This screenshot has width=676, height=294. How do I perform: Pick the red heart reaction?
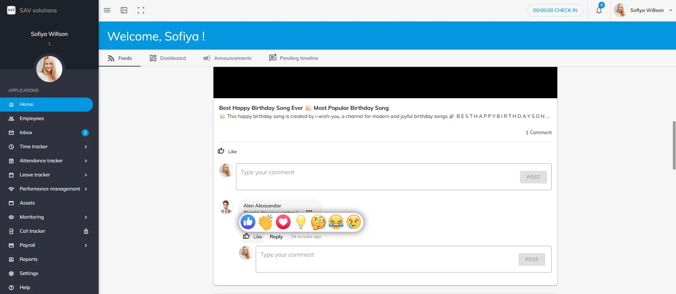click(283, 222)
